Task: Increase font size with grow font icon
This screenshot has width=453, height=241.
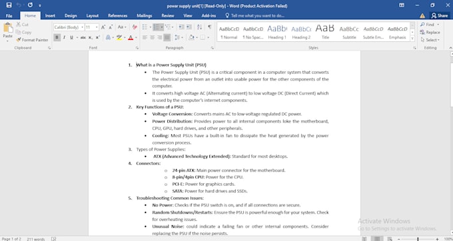Action: pyautogui.click(x=103, y=27)
